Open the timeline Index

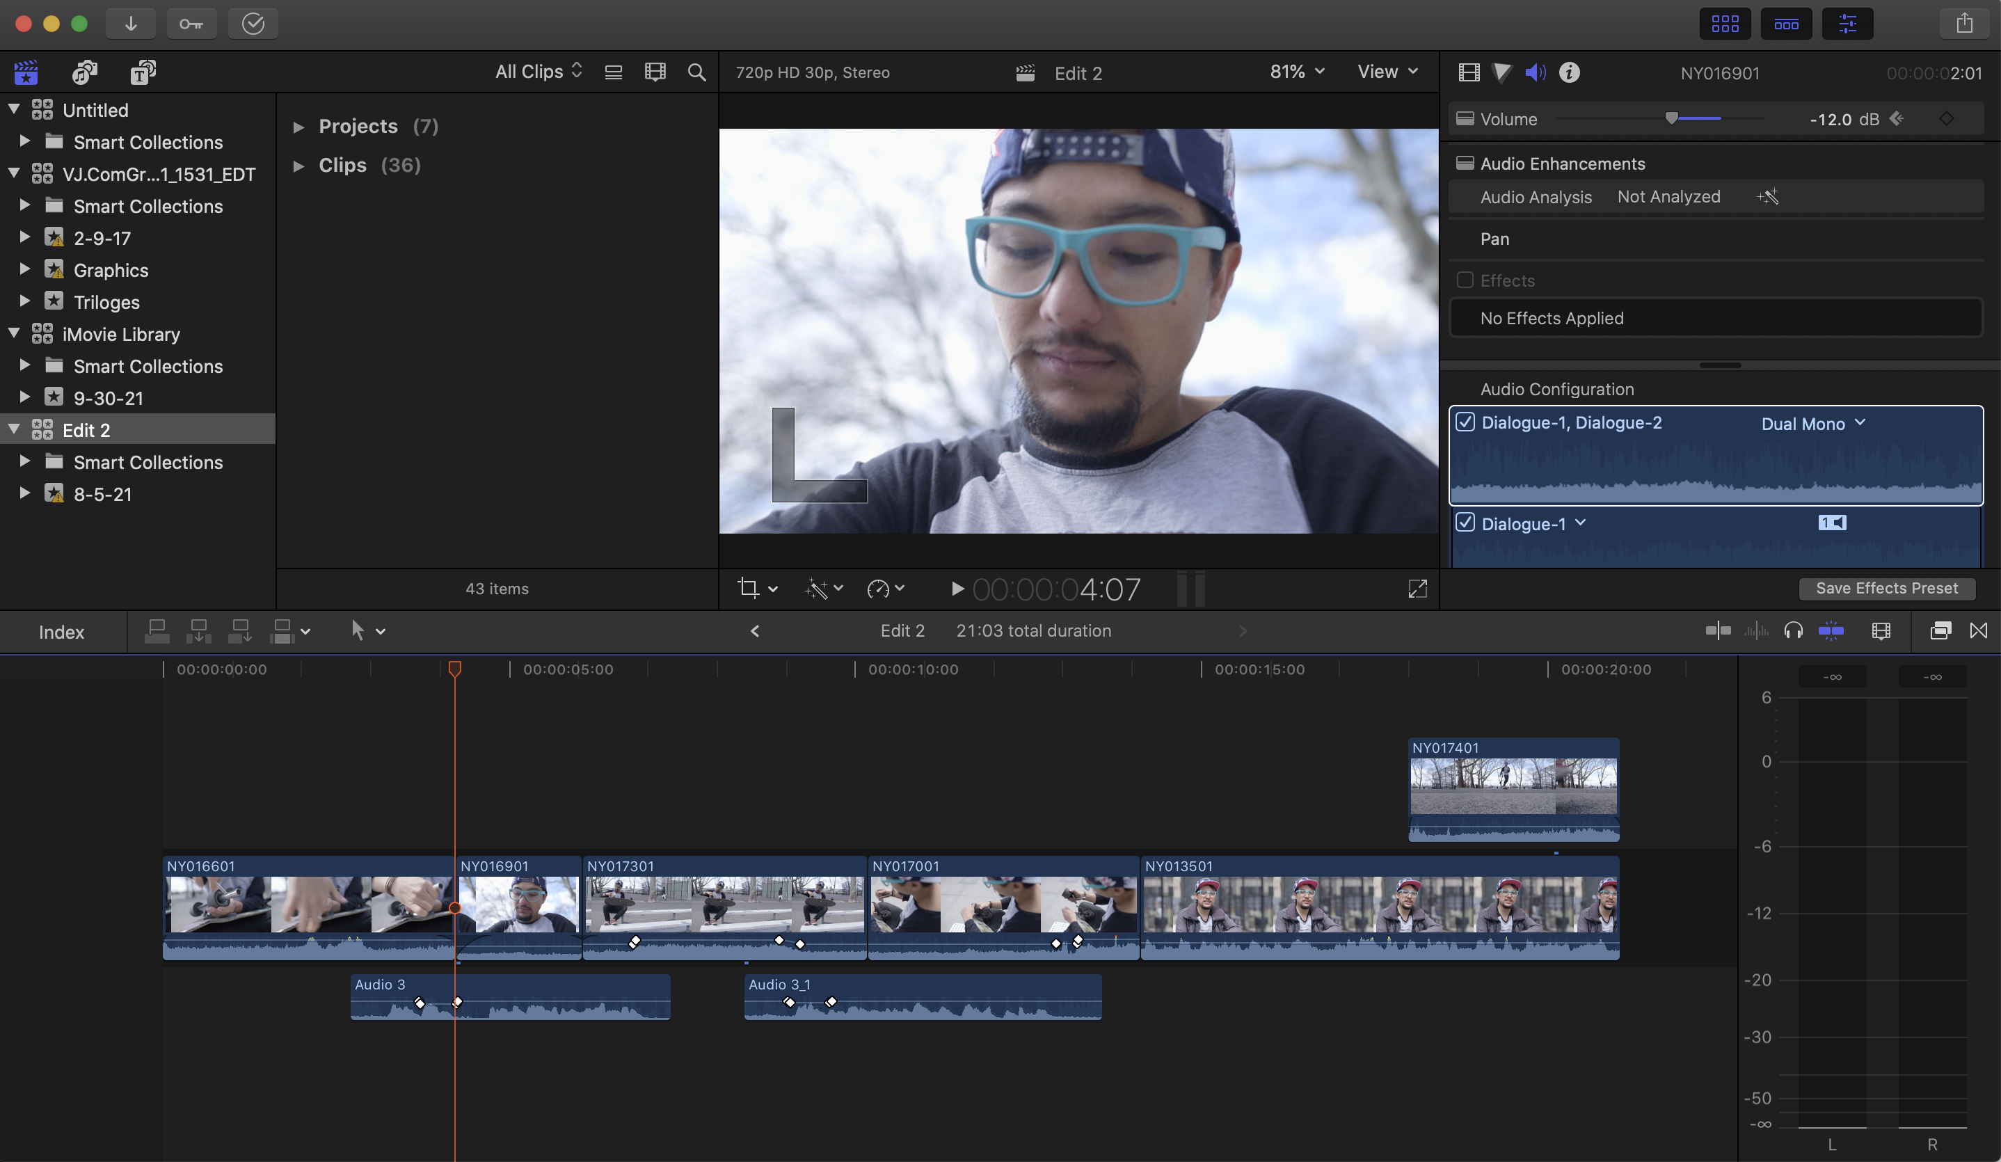[61, 632]
